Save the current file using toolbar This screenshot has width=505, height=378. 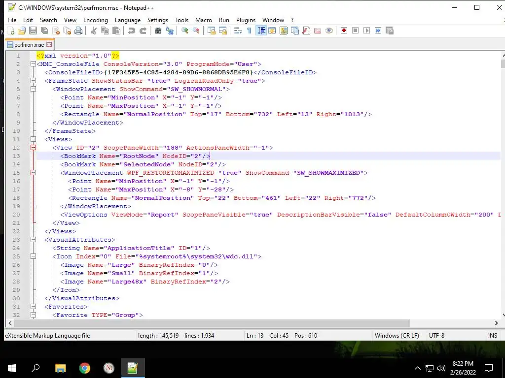33,31
